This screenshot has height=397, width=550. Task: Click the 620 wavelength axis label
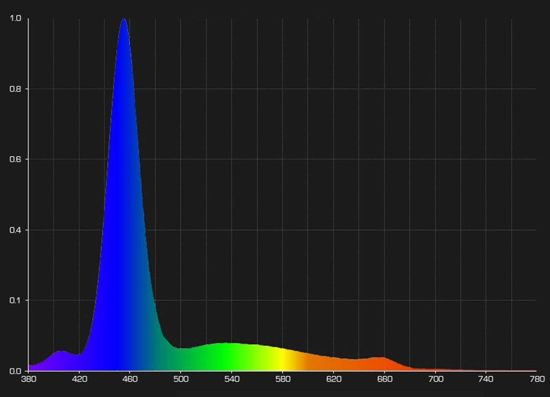point(333,379)
